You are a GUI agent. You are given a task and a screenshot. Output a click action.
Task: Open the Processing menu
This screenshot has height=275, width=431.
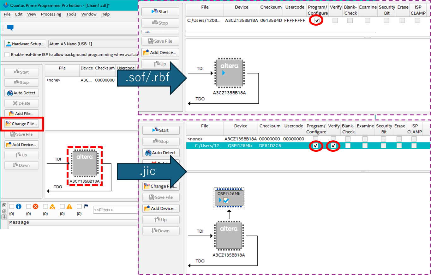coord(51,14)
